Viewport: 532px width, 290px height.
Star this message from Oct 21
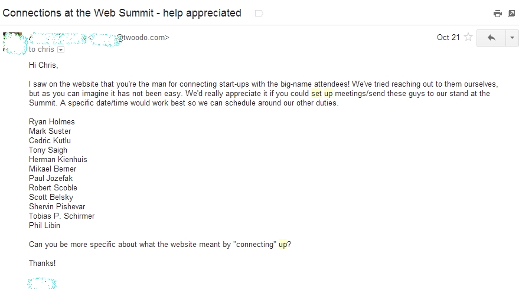coord(468,38)
